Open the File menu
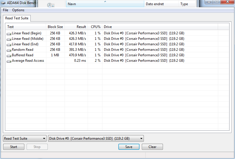 coord(5,10)
